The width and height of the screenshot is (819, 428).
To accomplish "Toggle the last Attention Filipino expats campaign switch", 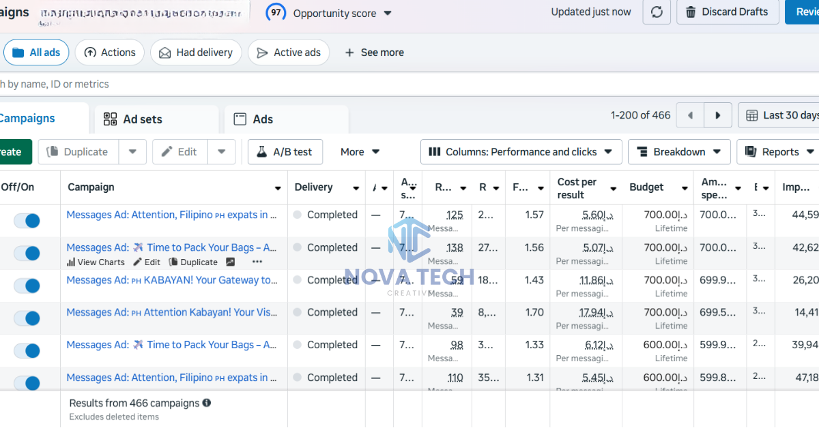I will 27,383.
